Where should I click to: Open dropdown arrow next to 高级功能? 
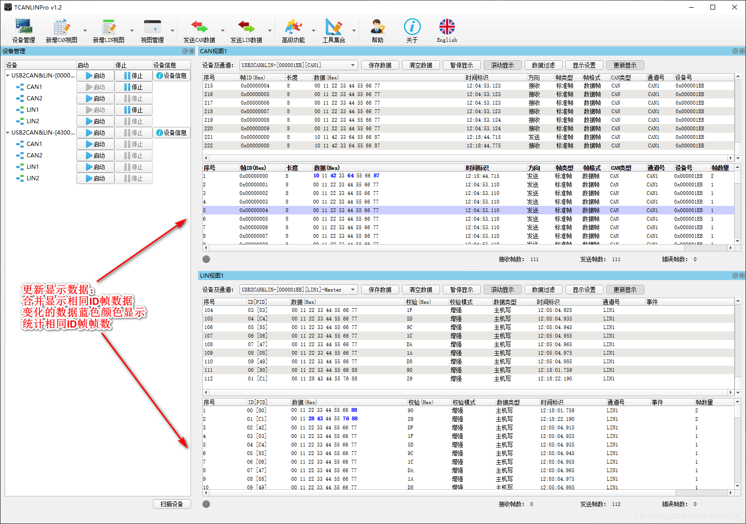click(313, 31)
